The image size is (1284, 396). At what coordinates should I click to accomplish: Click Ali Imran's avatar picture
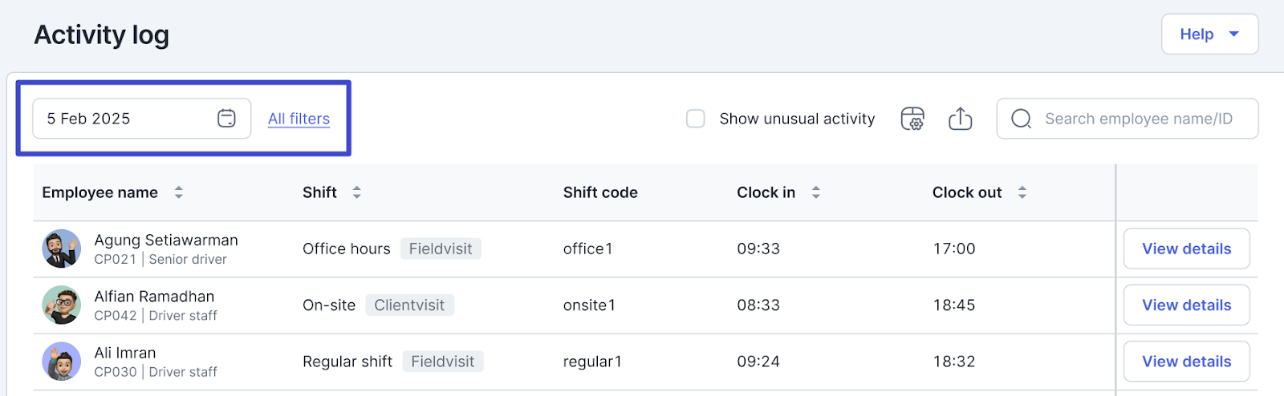(62, 362)
